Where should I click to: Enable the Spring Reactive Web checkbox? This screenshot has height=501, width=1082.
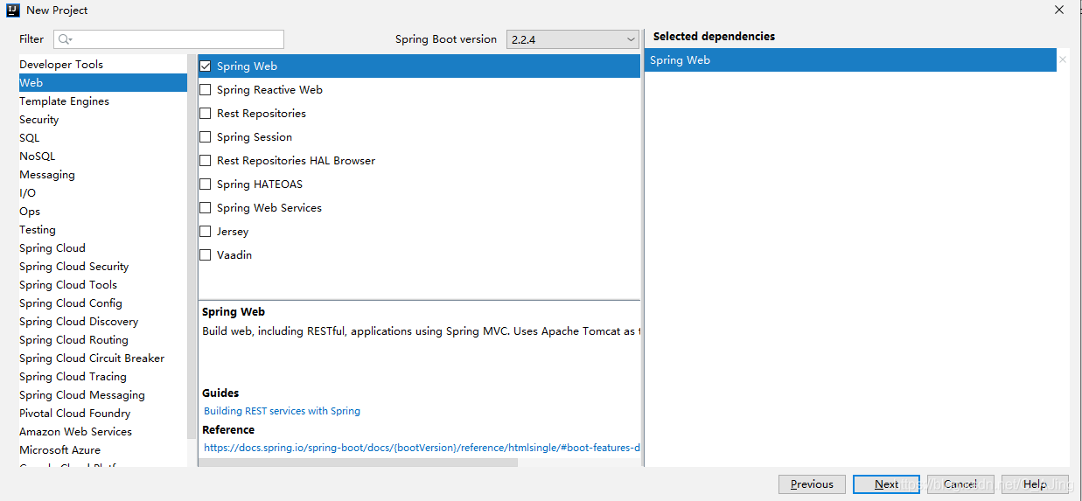point(206,90)
